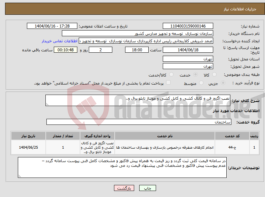Click the general need description textarea
This screenshot has width=265, height=197.
(138, 100)
